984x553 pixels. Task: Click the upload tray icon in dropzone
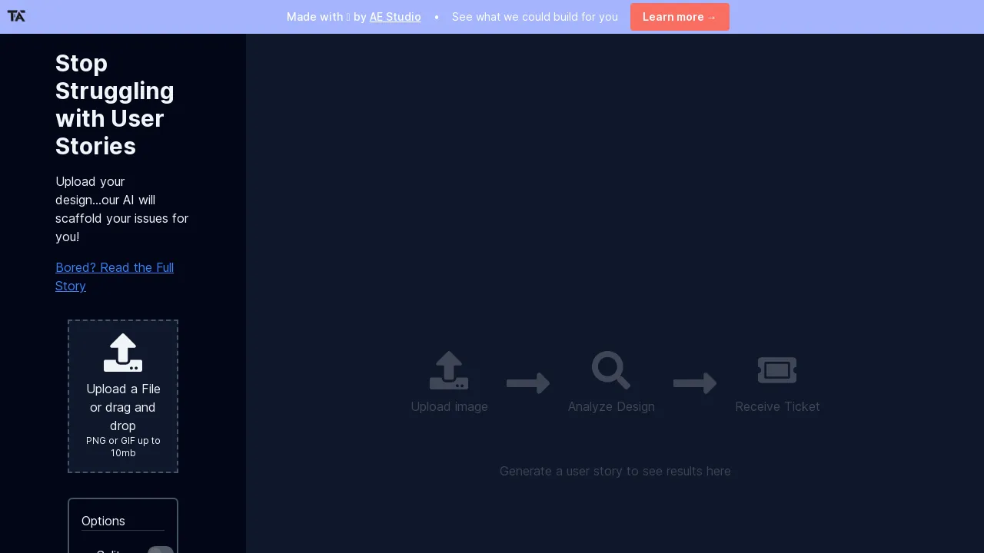point(123,353)
